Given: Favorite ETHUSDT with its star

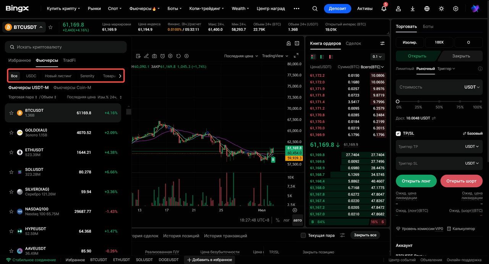Looking at the screenshot, I should [11, 152].
